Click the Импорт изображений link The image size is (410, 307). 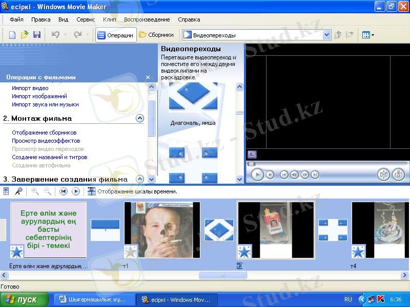39,96
